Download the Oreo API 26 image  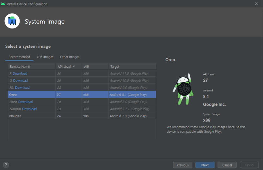pos(25,102)
